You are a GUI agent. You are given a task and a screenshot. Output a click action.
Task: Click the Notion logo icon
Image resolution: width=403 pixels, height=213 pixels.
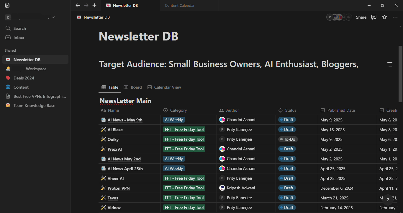[7, 5]
